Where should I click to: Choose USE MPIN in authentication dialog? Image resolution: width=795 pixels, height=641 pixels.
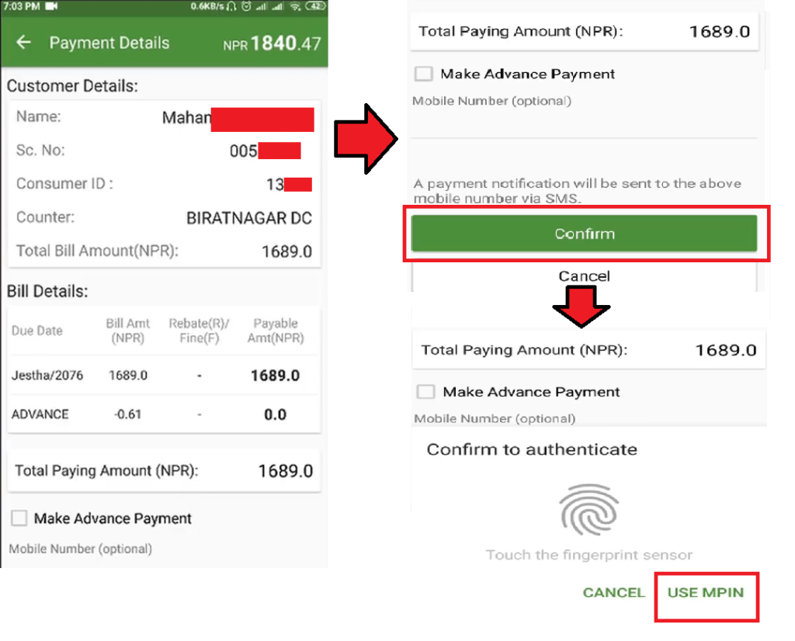705,593
